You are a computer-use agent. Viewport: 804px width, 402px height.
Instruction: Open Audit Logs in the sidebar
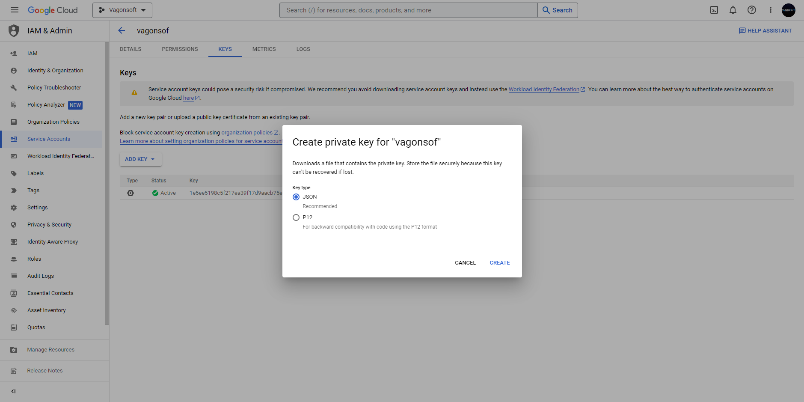pyautogui.click(x=51, y=276)
